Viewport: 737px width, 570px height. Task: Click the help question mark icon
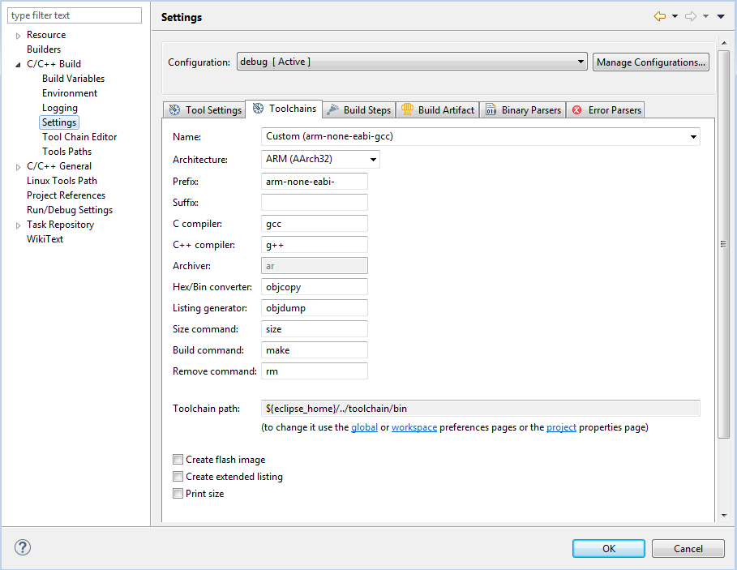pos(22,548)
